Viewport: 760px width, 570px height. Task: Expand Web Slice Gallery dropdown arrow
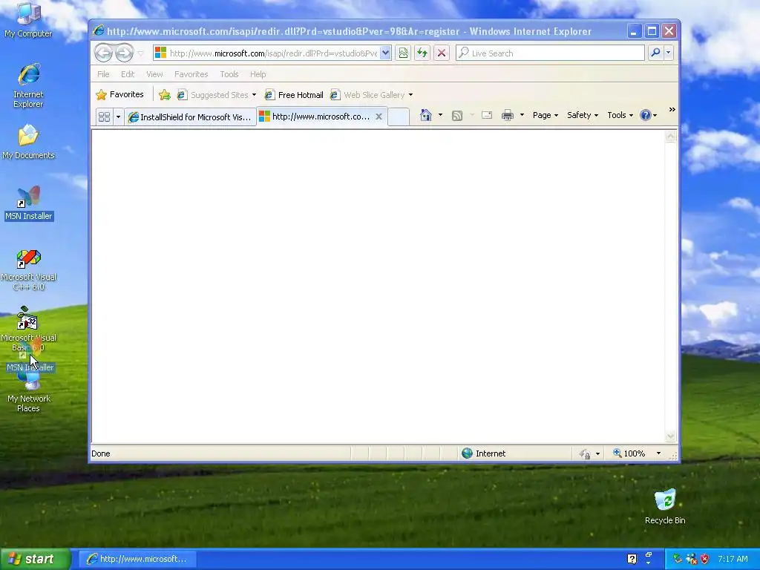tap(410, 95)
